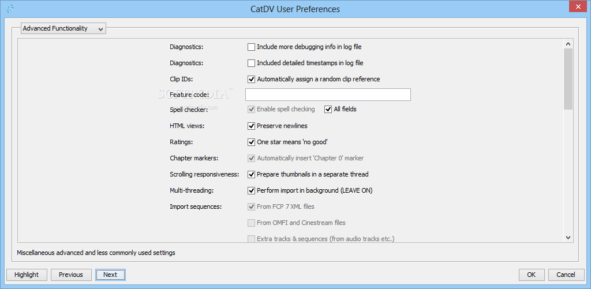Click the 'Ratings:' label

181,142
